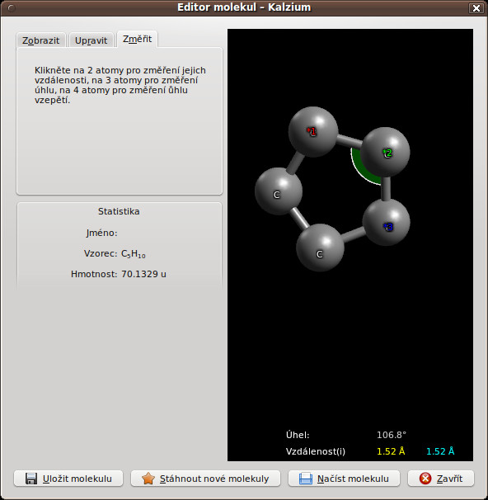Screen dimensions: 488x500
Task: Click the Zavřít button
Action: 441,479
